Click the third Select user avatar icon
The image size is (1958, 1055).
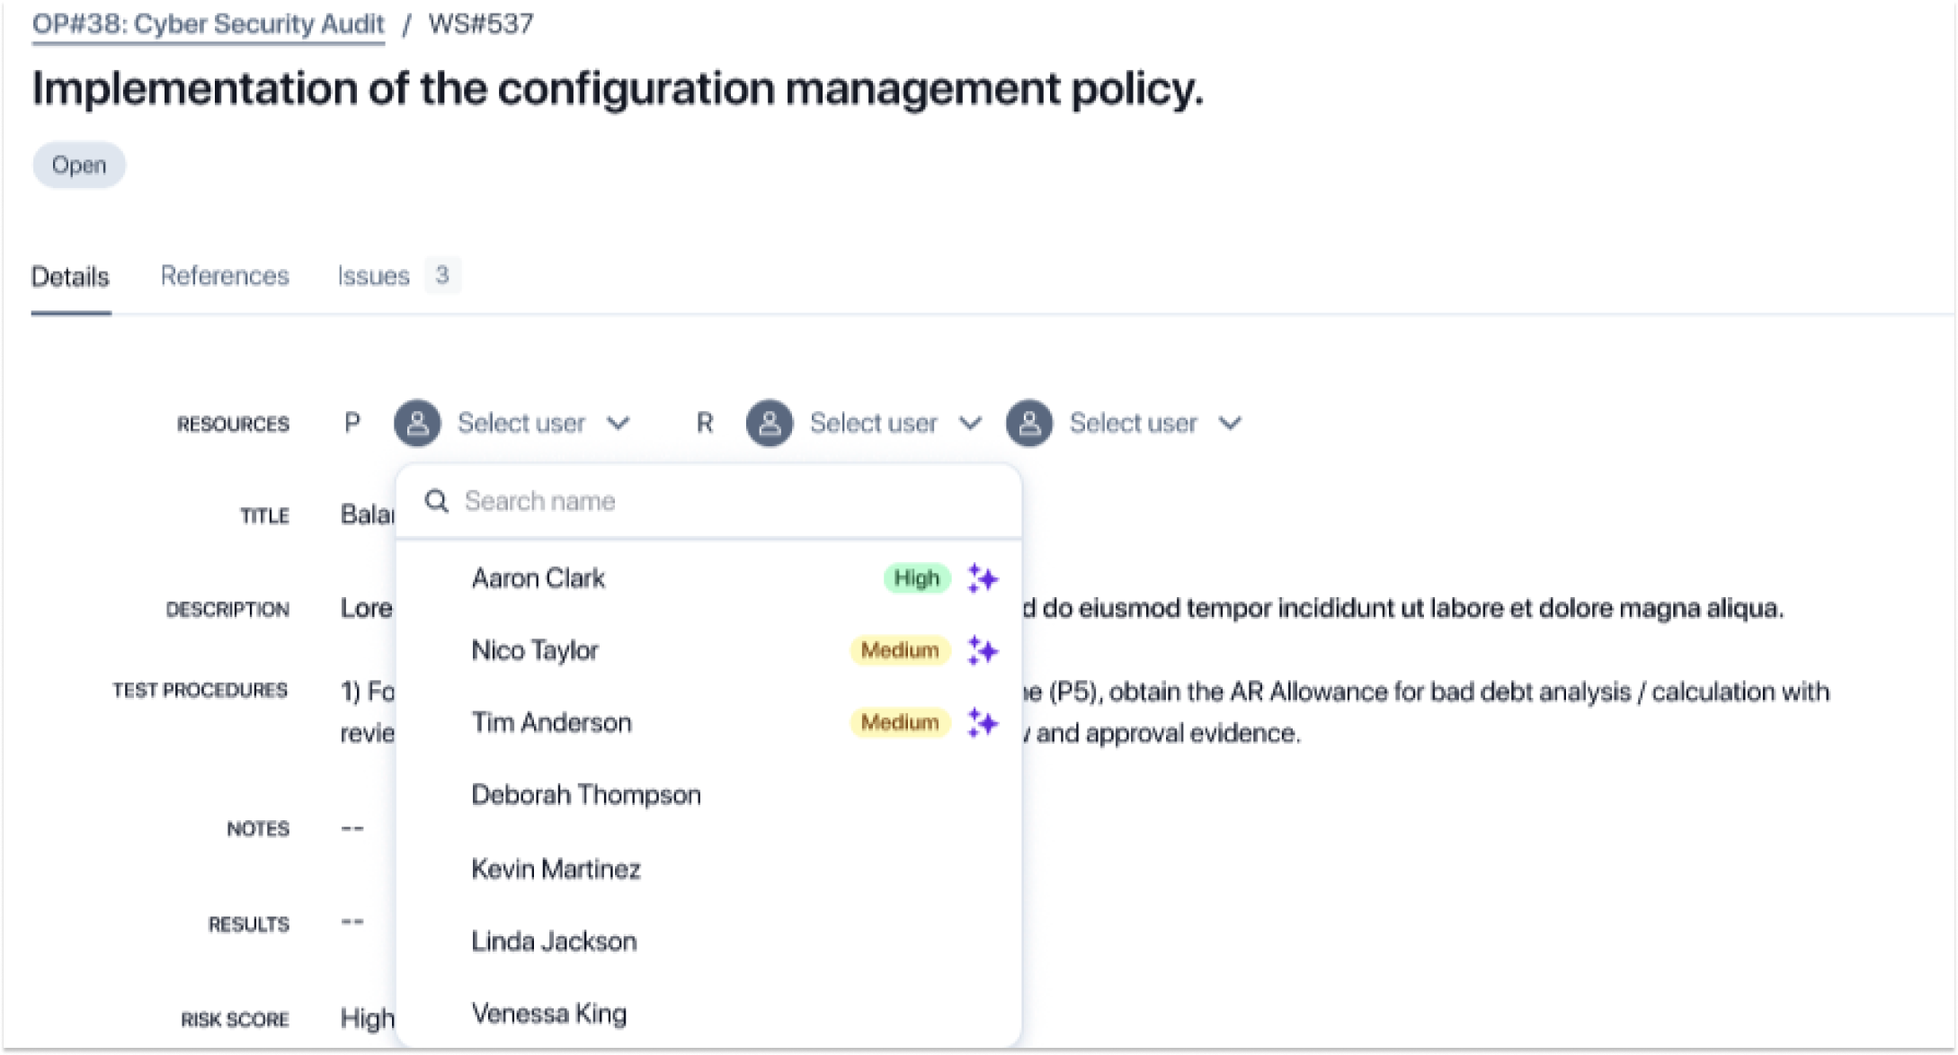1030,423
